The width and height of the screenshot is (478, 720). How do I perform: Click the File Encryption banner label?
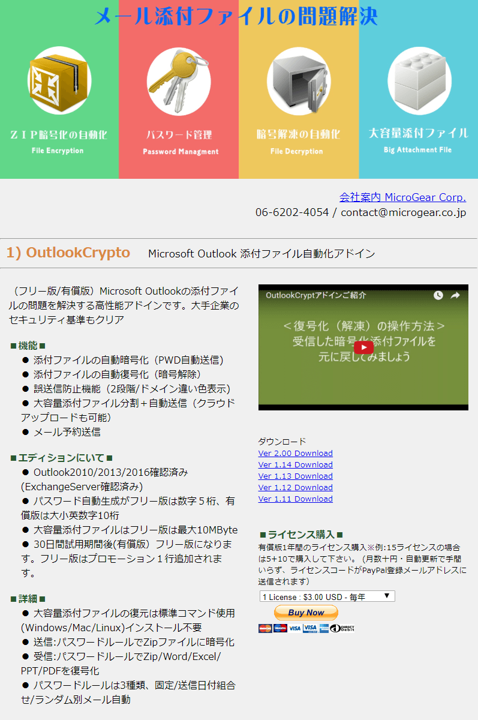(x=58, y=151)
